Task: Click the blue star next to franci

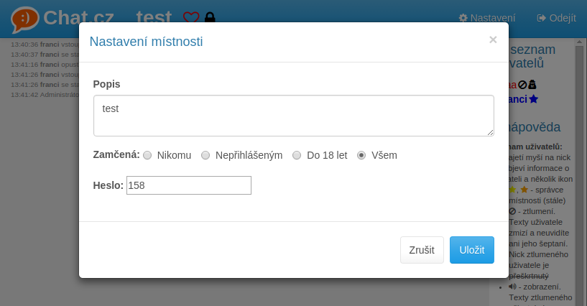Action: tap(534, 99)
